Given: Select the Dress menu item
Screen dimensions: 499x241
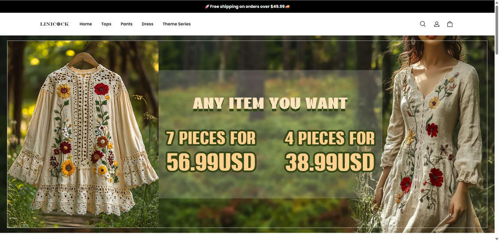Looking at the screenshot, I should point(147,24).
